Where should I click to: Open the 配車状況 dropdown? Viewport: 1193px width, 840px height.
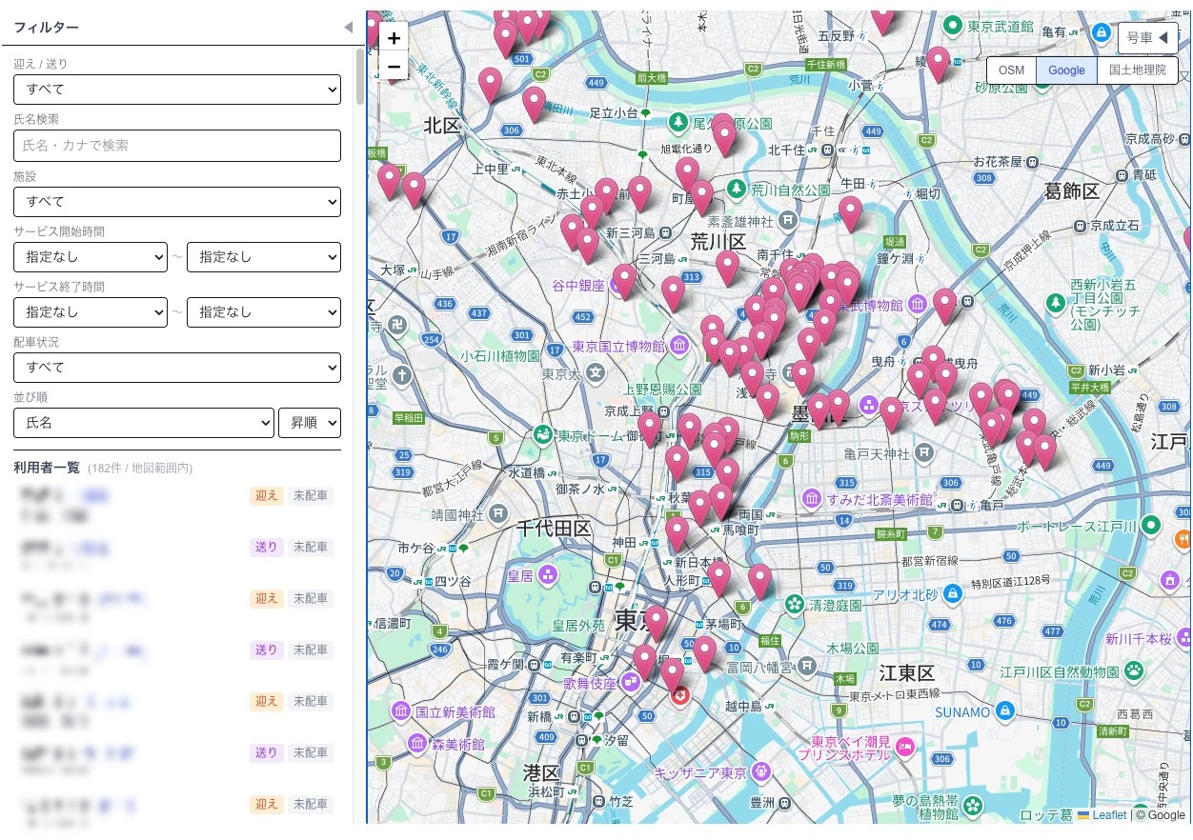click(177, 367)
